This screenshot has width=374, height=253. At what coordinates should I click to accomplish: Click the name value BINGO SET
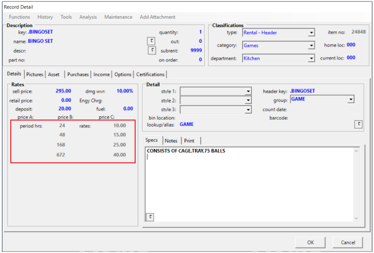(40, 41)
